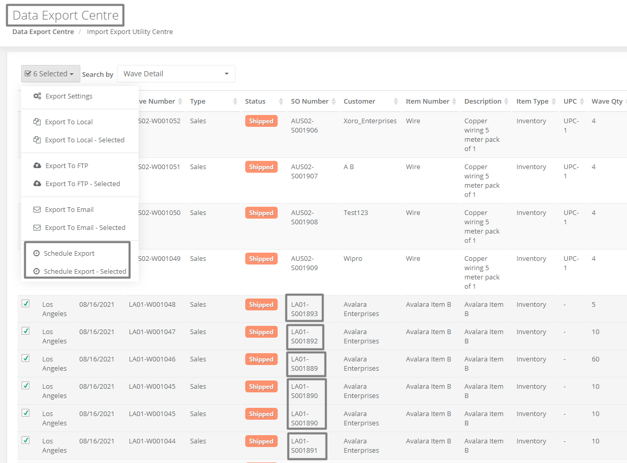The width and height of the screenshot is (627, 463).
Task: Click the Customer column sort arrows
Action: click(396, 102)
